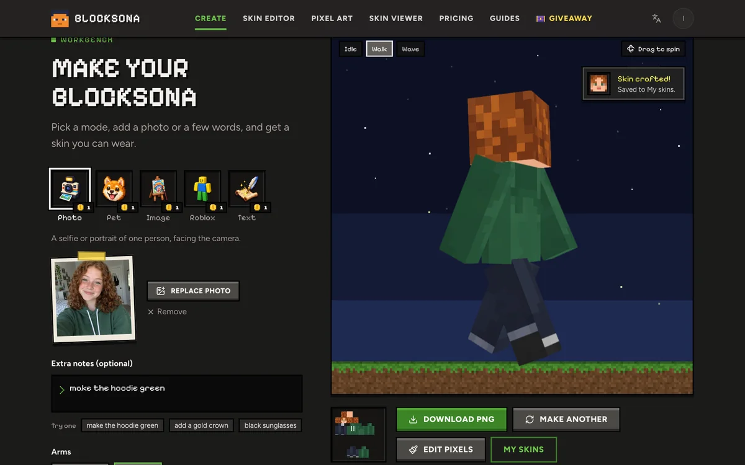Select the Roblox mode character icon
The image size is (745, 465).
pos(202,189)
